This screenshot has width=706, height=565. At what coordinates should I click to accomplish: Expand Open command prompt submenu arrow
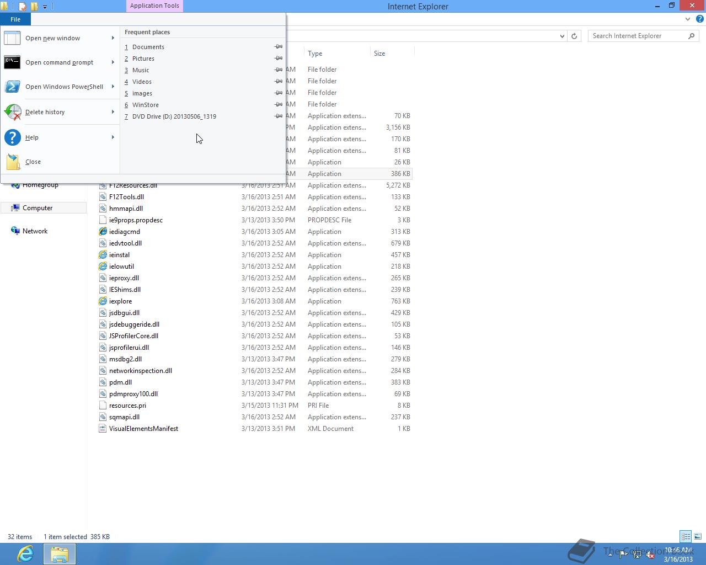(x=113, y=62)
